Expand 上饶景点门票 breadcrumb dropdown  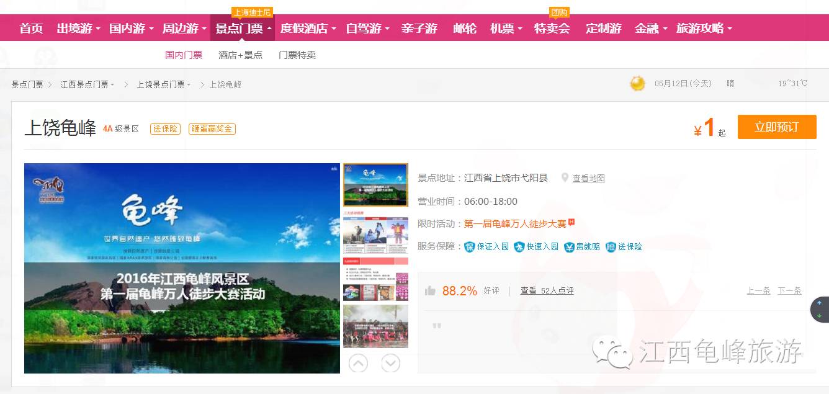click(x=164, y=84)
